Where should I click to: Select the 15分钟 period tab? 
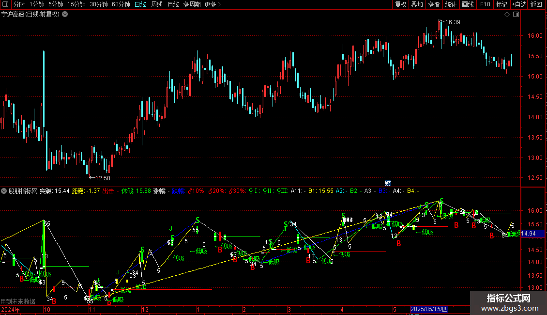(76, 4)
